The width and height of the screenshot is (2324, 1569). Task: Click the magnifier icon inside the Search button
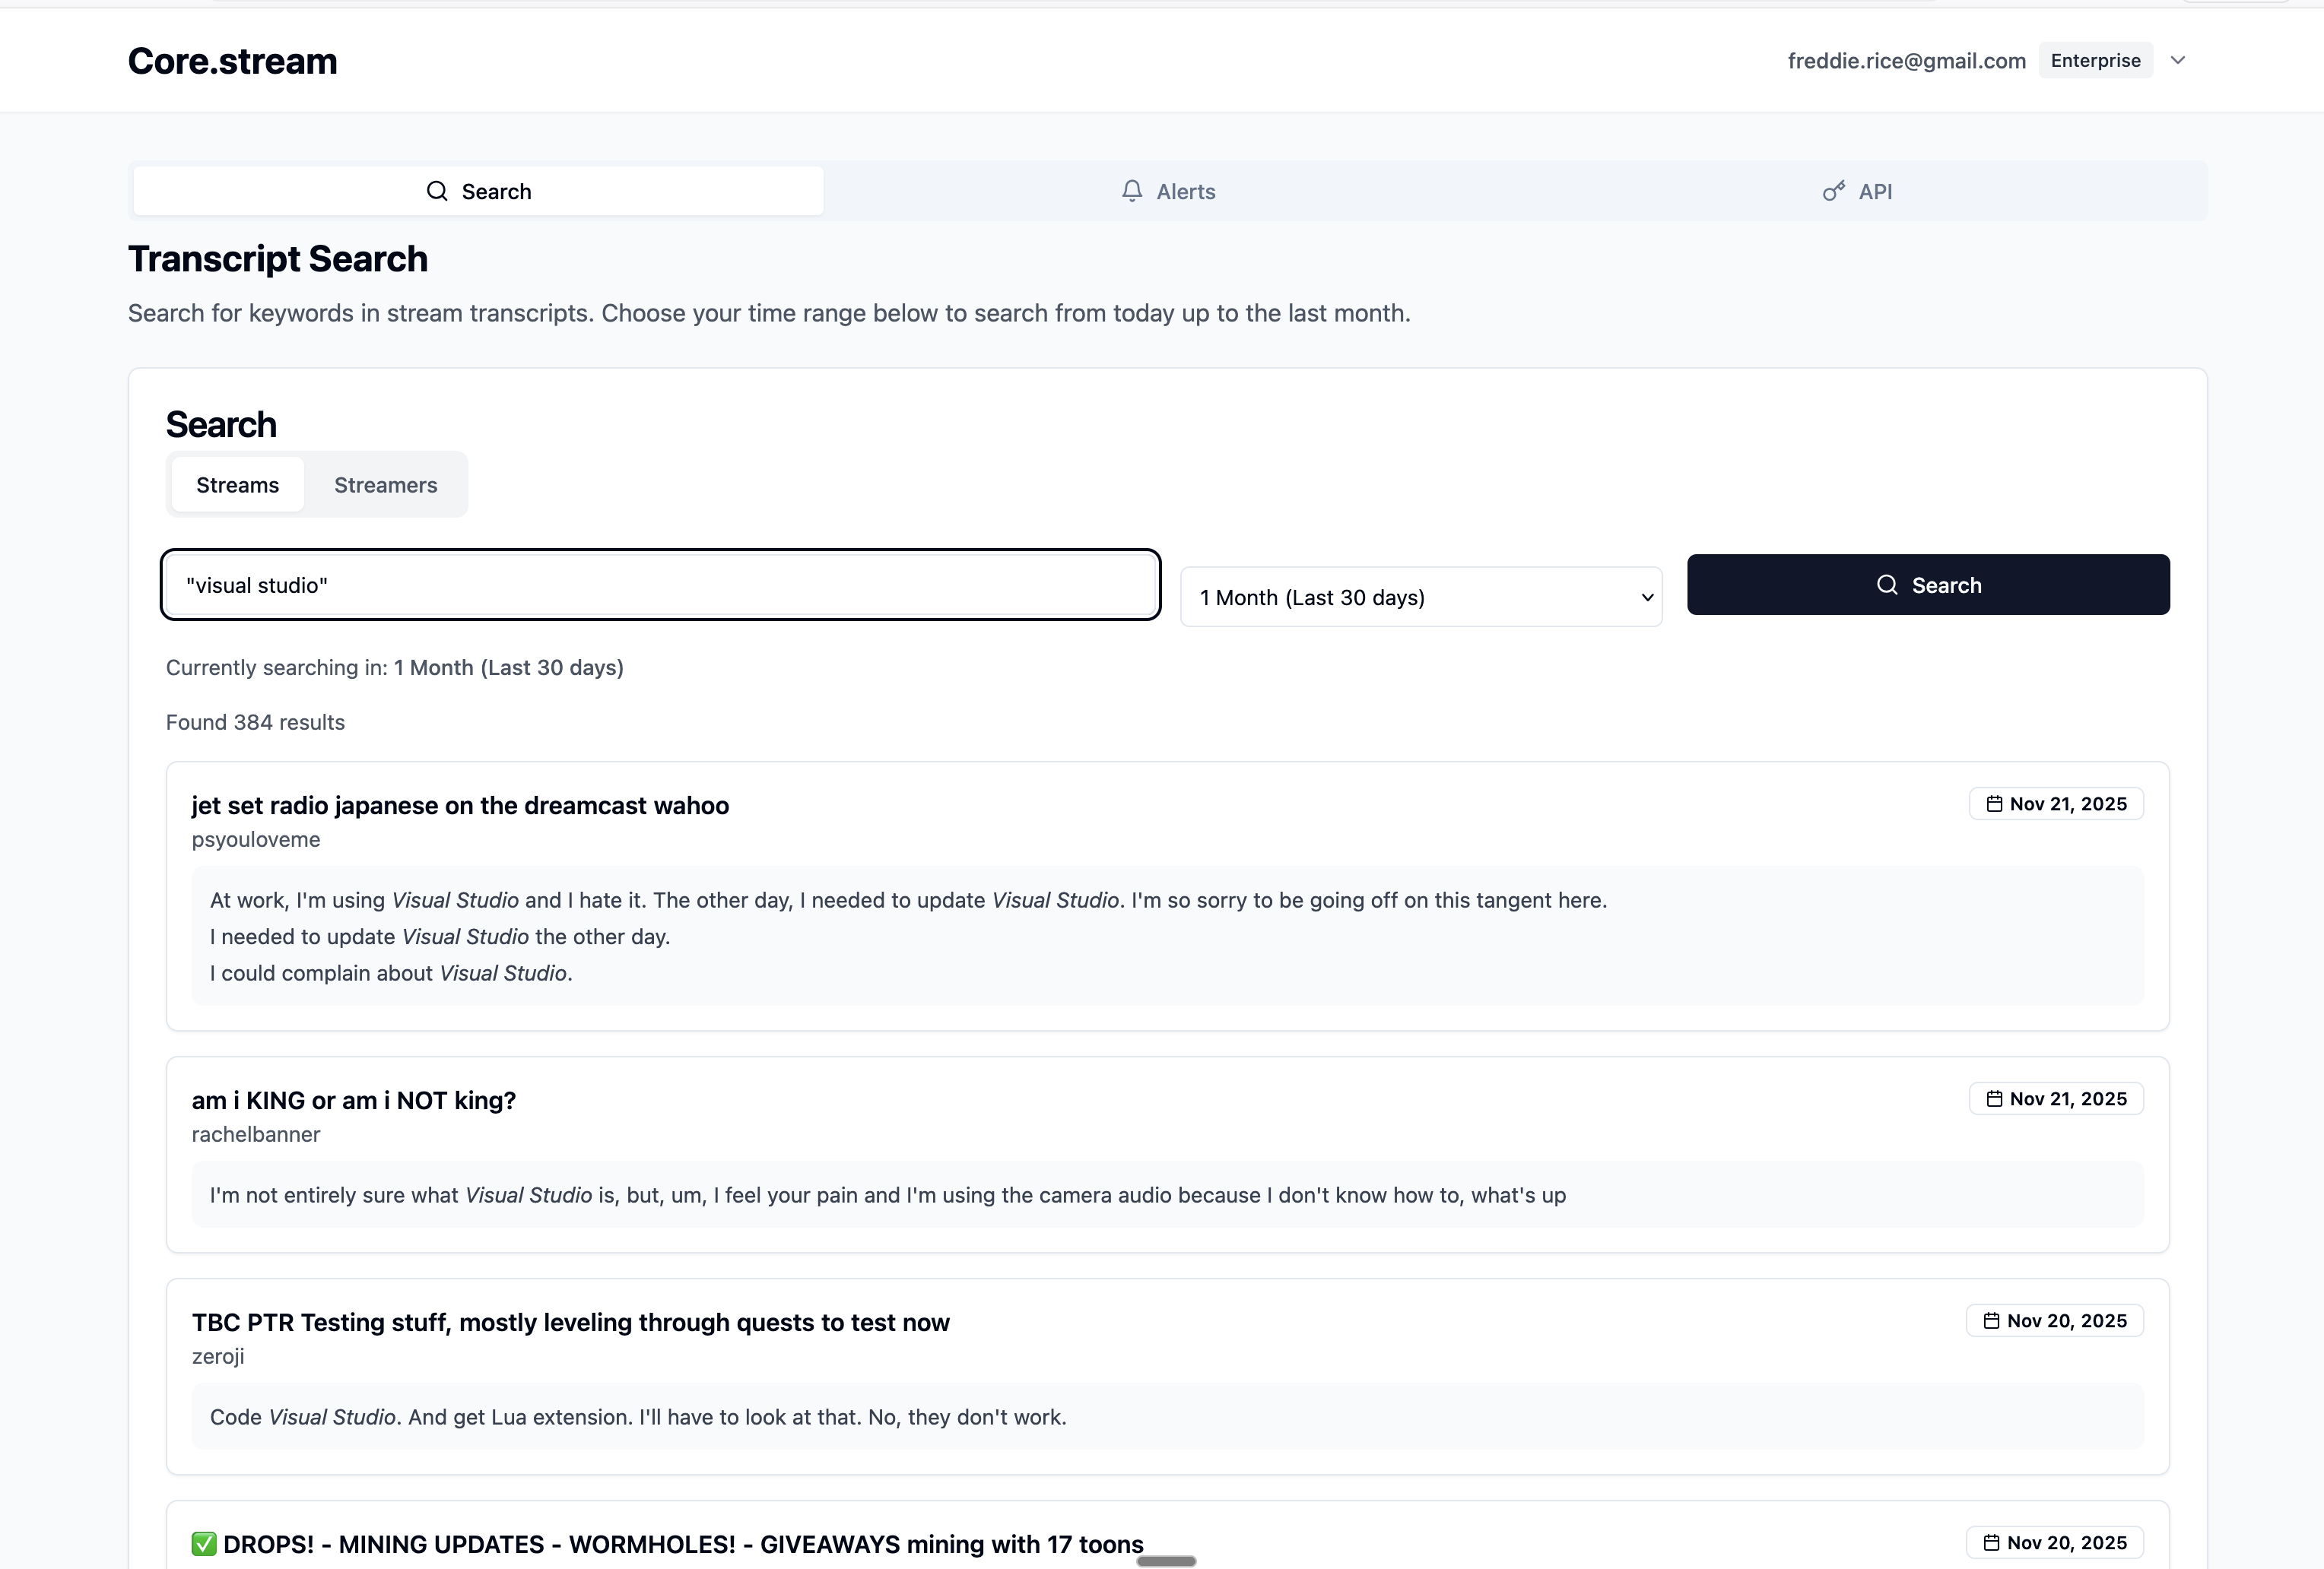(x=1887, y=585)
